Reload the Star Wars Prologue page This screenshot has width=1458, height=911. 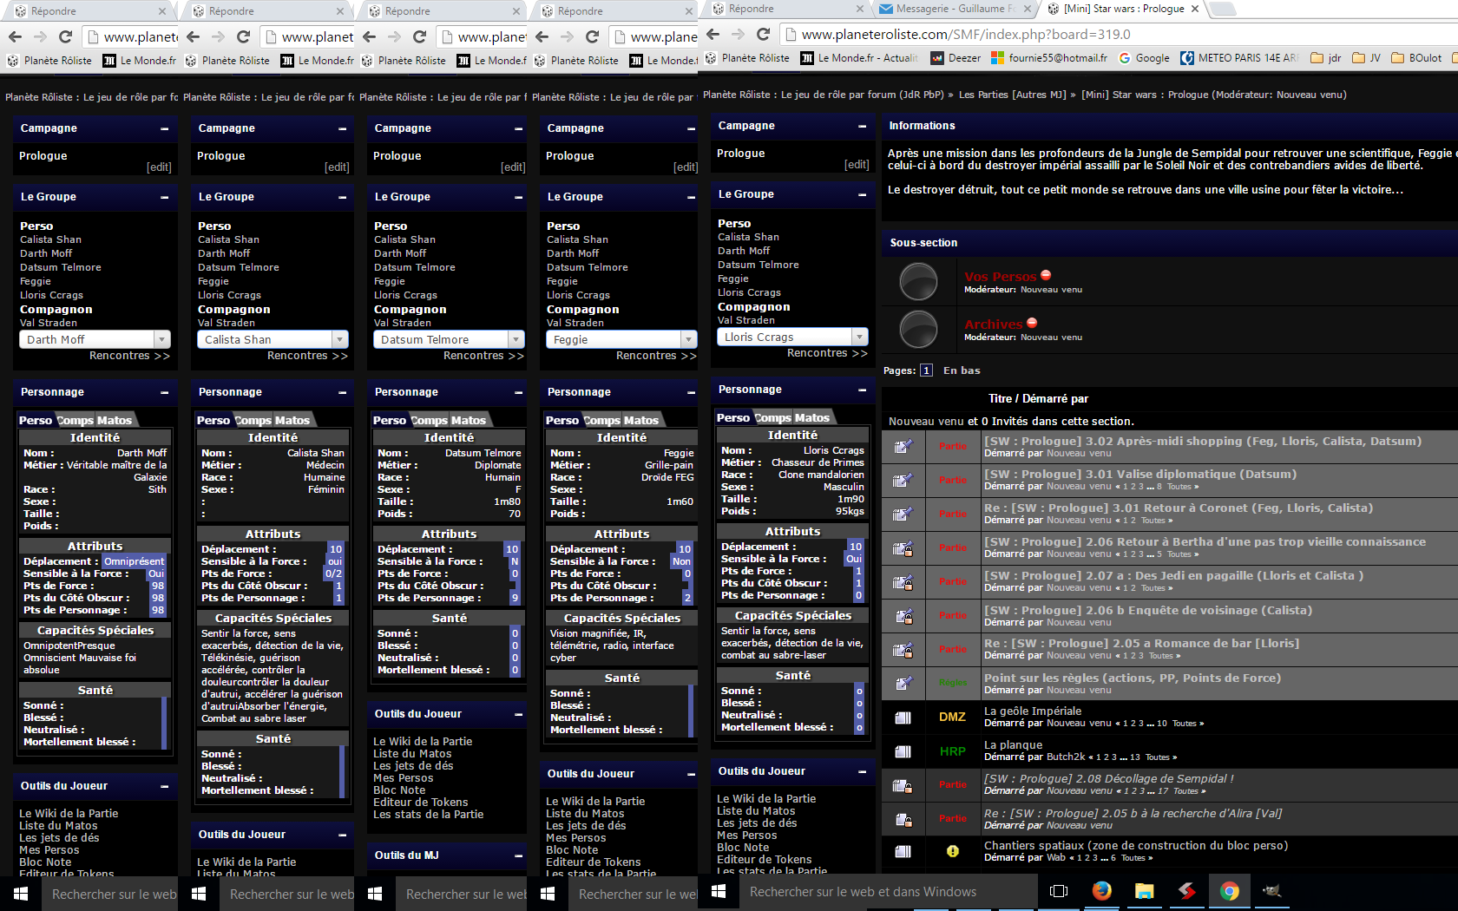pyautogui.click(x=764, y=34)
